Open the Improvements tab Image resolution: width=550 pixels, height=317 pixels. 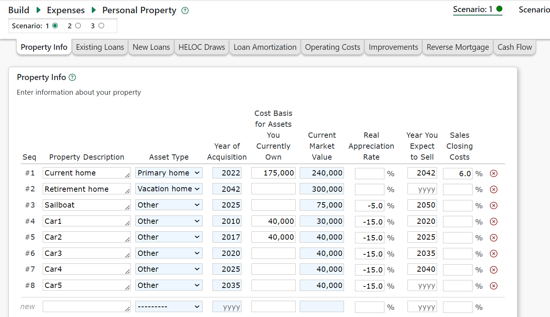pos(394,47)
